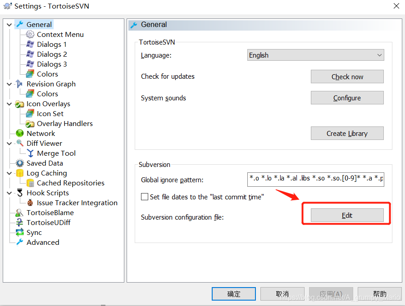Click the TortoiseUDiff icon
Screen dimensions: 405x306
click(20, 222)
